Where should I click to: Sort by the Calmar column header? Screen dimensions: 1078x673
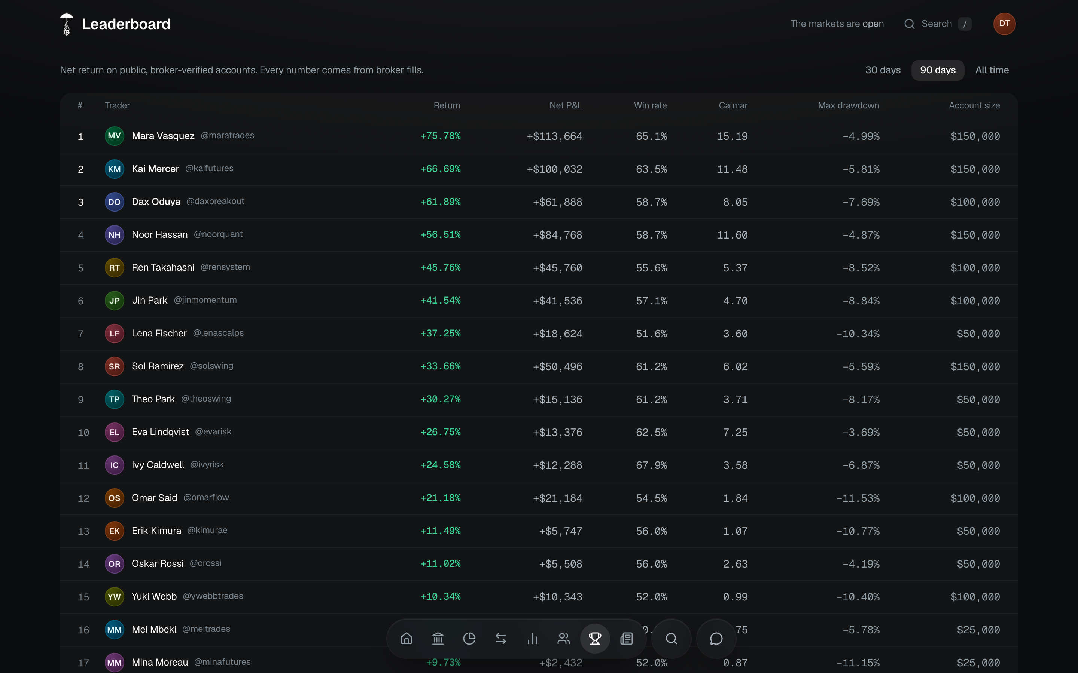(733, 105)
